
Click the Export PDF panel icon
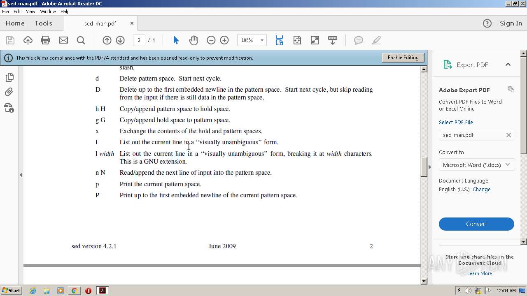[448, 65]
